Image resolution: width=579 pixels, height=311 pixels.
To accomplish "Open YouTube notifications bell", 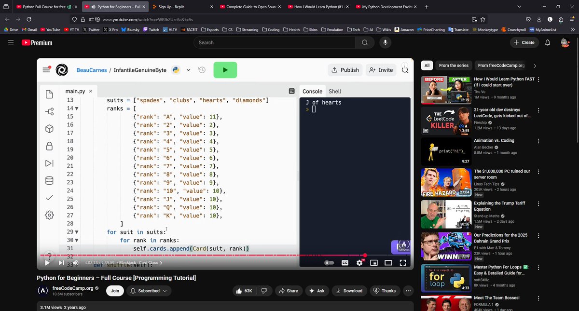I will point(548,42).
